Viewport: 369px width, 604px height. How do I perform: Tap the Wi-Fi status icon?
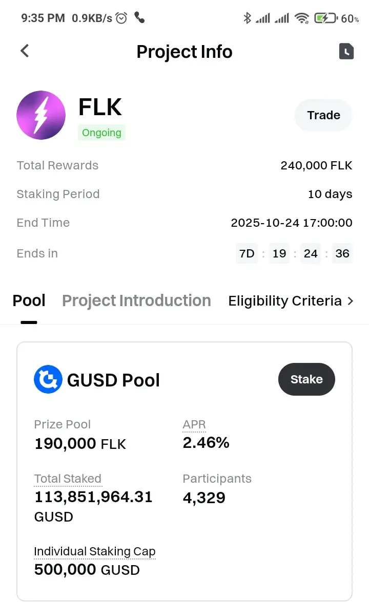pos(302,18)
